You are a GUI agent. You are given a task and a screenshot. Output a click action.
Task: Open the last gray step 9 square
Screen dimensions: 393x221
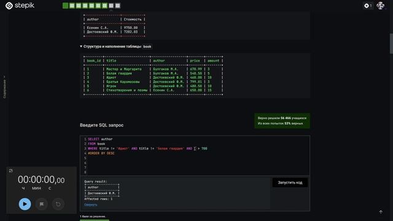(117, 6)
